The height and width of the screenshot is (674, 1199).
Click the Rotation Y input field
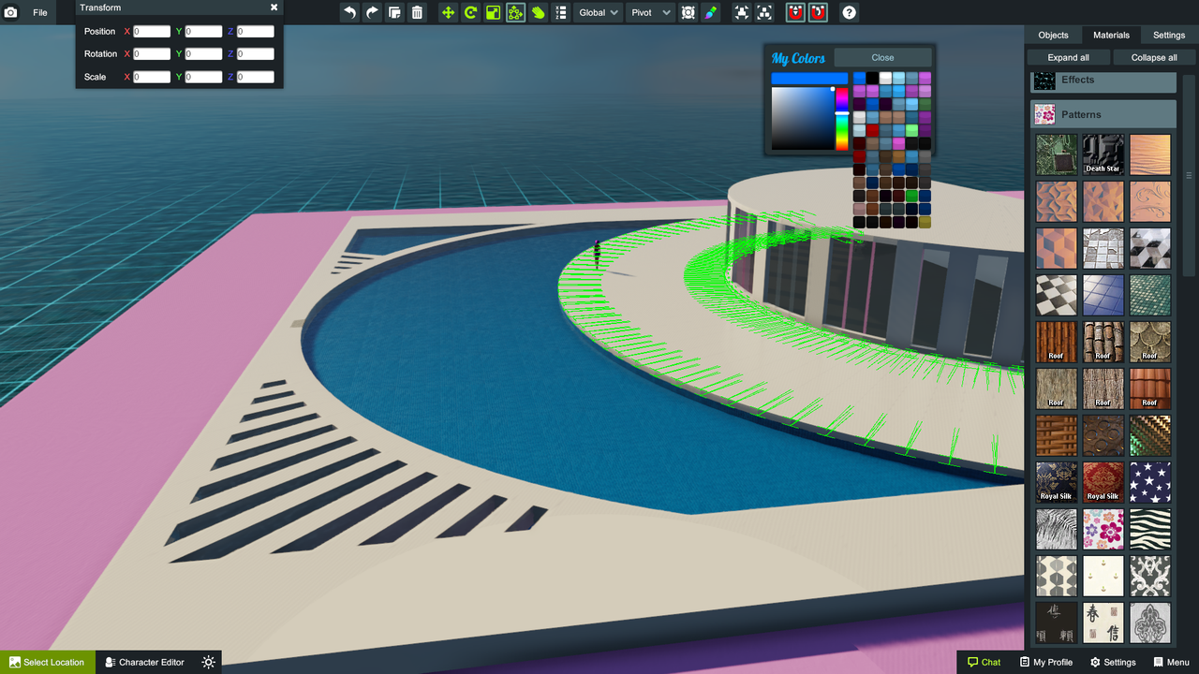(x=203, y=54)
